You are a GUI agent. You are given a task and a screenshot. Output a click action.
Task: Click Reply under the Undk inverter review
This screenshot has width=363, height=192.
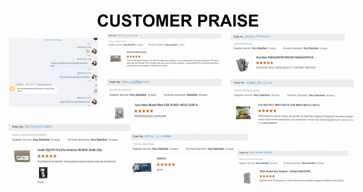pyautogui.click(x=40, y=182)
